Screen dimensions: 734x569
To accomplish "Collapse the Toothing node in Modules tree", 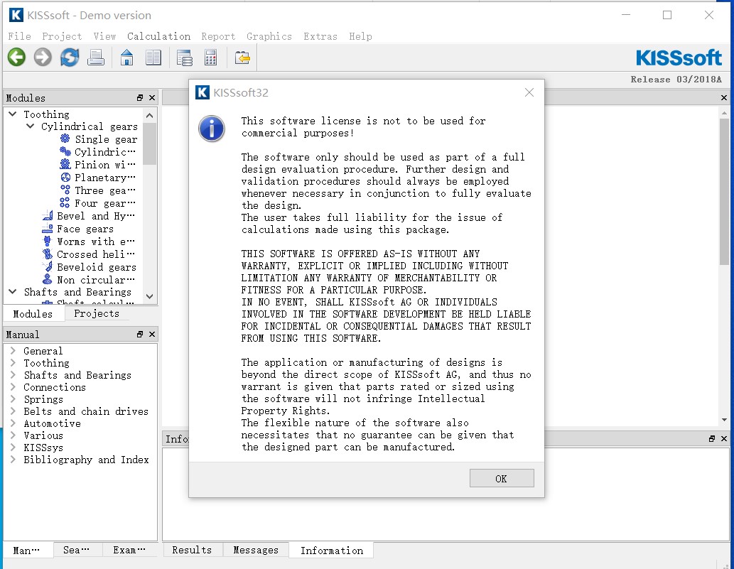I will pyautogui.click(x=13, y=114).
